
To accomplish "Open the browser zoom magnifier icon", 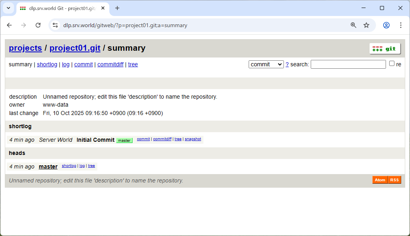I will 354,25.
